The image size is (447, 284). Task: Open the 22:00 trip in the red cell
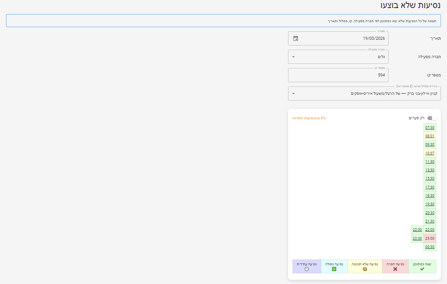(x=429, y=230)
